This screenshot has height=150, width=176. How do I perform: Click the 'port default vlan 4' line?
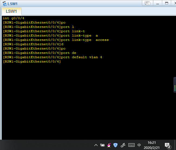[52, 57]
